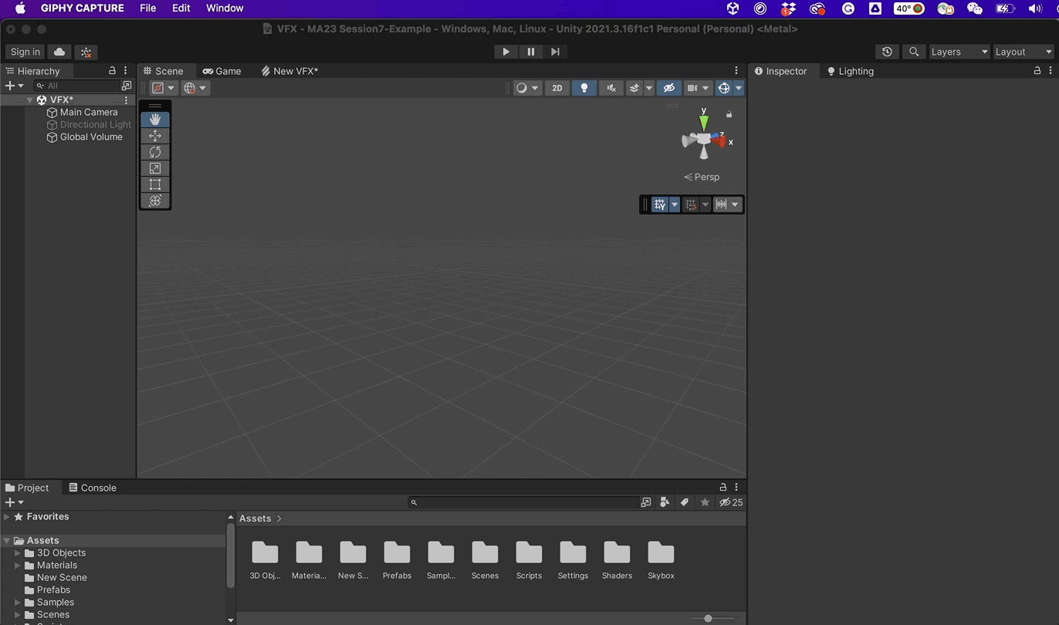This screenshot has width=1059, height=625.
Task: Select the Rect tool
Action: coord(155,184)
